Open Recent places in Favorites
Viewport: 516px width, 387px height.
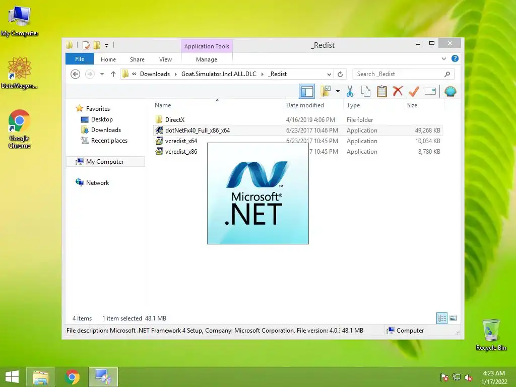[109, 141]
